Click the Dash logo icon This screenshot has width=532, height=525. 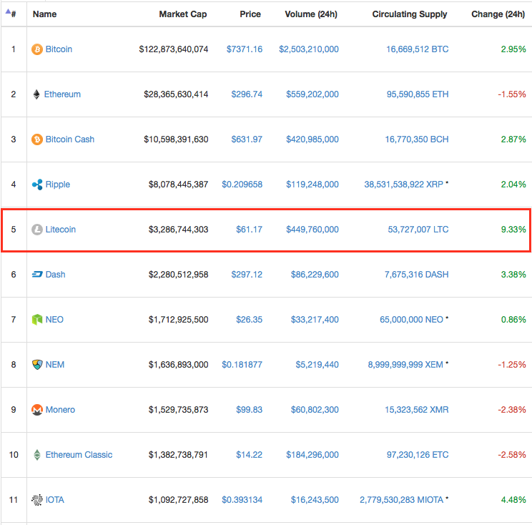pos(37,275)
